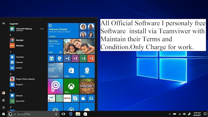Click the Suggested heading

pyautogui.click(x=14, y=24)
